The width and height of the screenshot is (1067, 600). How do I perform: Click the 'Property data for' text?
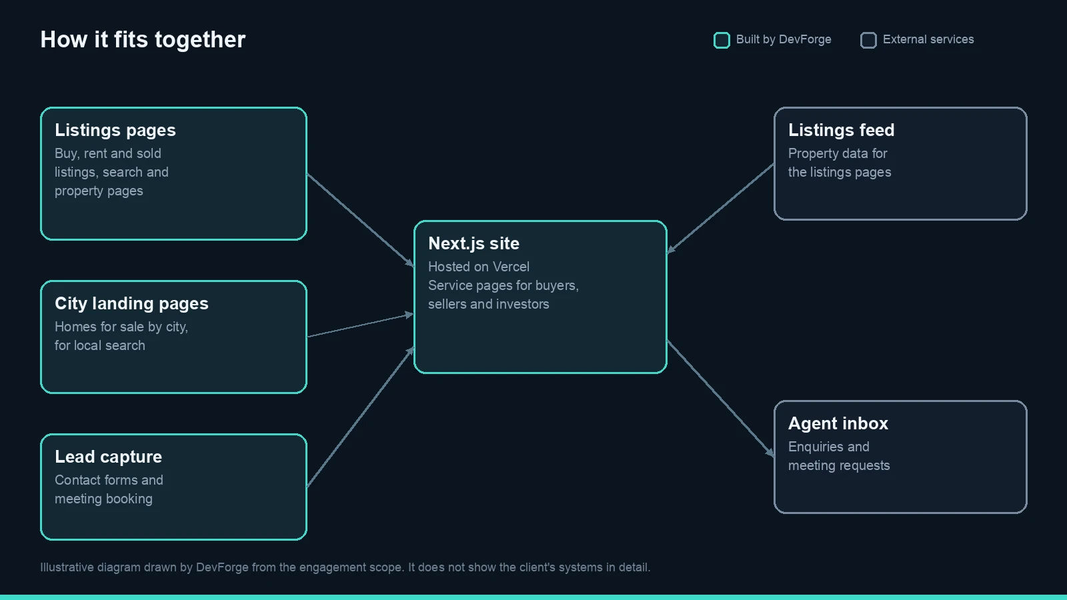point(838,153)
